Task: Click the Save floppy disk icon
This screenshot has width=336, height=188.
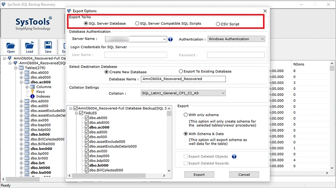Action: [48, 45]
